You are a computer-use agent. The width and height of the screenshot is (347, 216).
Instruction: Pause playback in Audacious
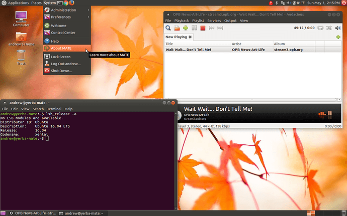coord(194,28)
